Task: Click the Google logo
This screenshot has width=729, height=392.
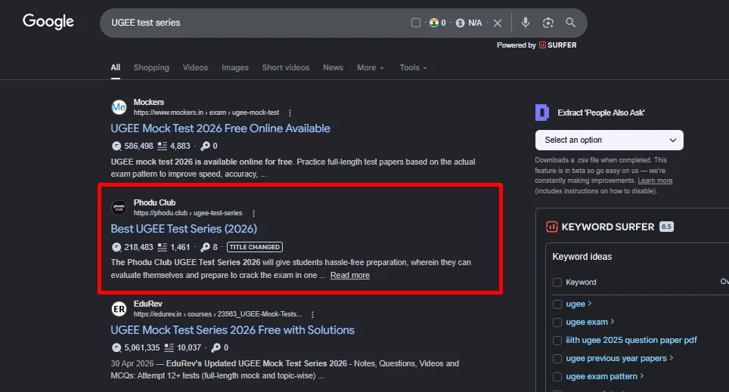Action: click(48, 21)
